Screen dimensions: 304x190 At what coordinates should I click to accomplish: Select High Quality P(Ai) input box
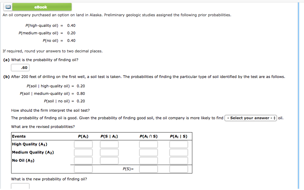click(x=83, y=145)
